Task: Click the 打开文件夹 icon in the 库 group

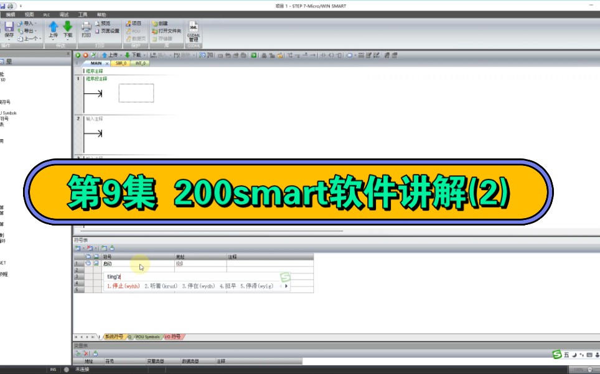Action: click(167, 30)
